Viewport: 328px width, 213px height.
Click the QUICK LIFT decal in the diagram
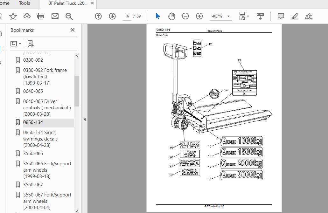[x=190, y=145]
